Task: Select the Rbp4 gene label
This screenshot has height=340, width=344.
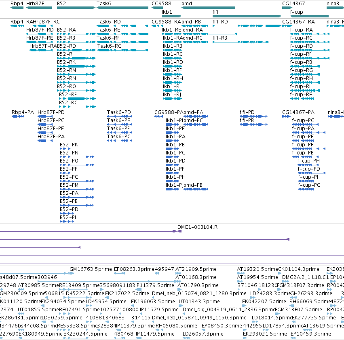Action: tap(17, 4)
